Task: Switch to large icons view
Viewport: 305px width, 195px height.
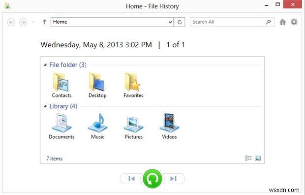Action: click(x=258, y=158)
